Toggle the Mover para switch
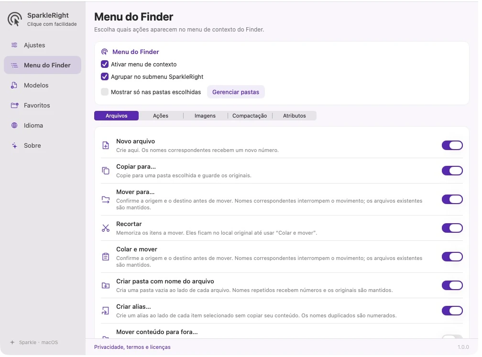 click(x=452, y=199)
